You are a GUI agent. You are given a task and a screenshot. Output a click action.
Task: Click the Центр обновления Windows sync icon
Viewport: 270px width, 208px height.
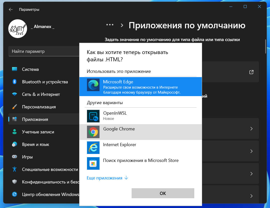[x=15, y=194]
